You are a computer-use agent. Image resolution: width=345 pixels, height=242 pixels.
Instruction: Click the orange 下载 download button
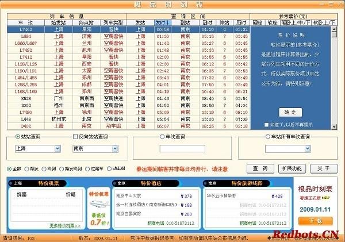coord(316,221)
